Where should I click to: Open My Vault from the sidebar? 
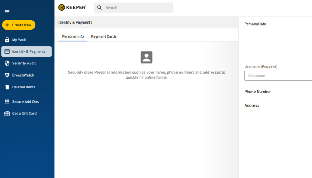click(19, 40)
